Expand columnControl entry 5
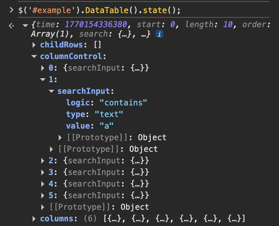 (43, 196)
